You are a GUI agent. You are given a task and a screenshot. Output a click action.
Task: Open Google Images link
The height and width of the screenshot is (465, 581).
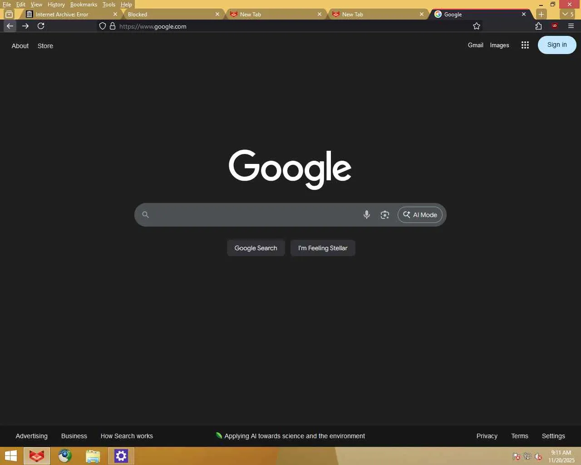[x=499, y=45]
